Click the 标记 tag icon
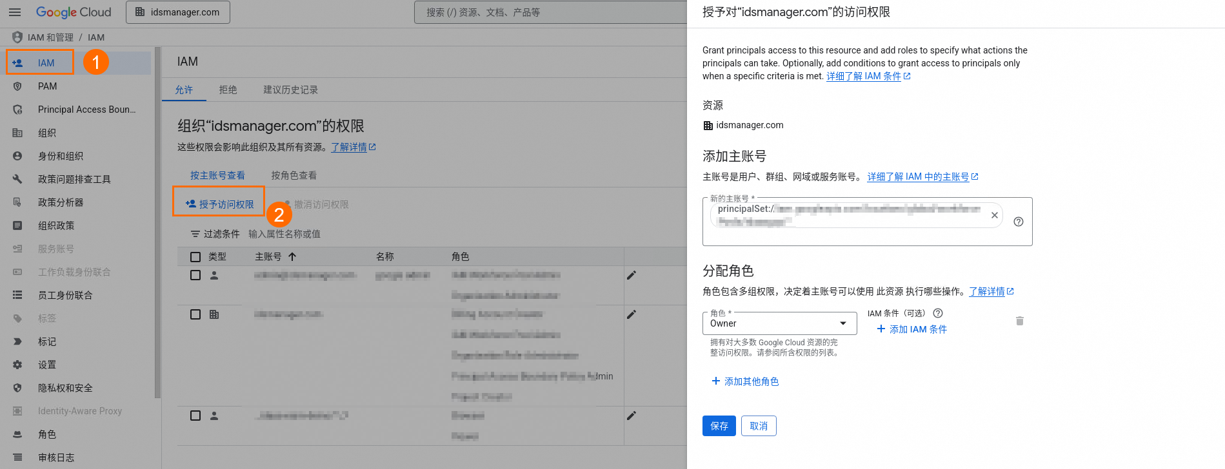 (x=17, y=341)
